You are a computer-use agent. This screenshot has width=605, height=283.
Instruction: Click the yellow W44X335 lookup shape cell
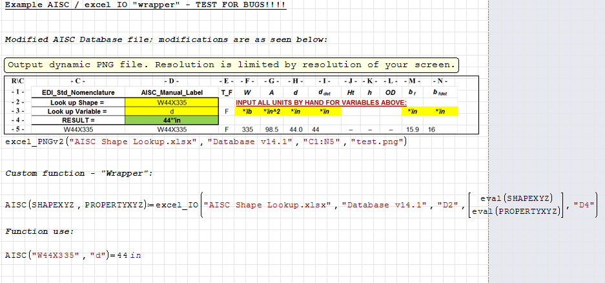(171, 102)
